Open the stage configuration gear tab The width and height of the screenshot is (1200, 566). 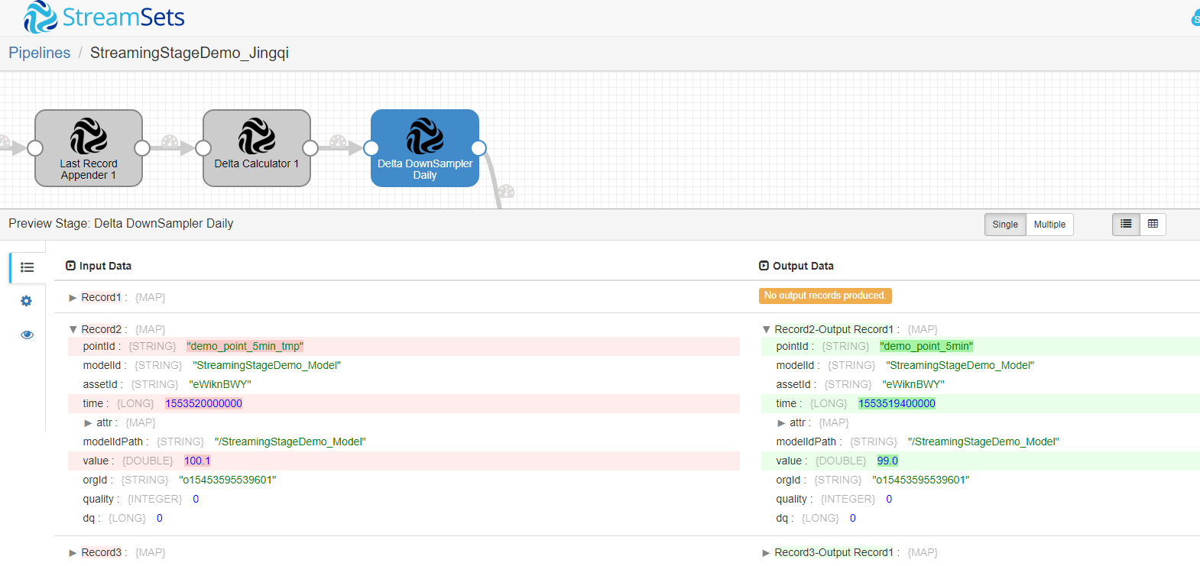pyautogui.click(x=27, y=301)
